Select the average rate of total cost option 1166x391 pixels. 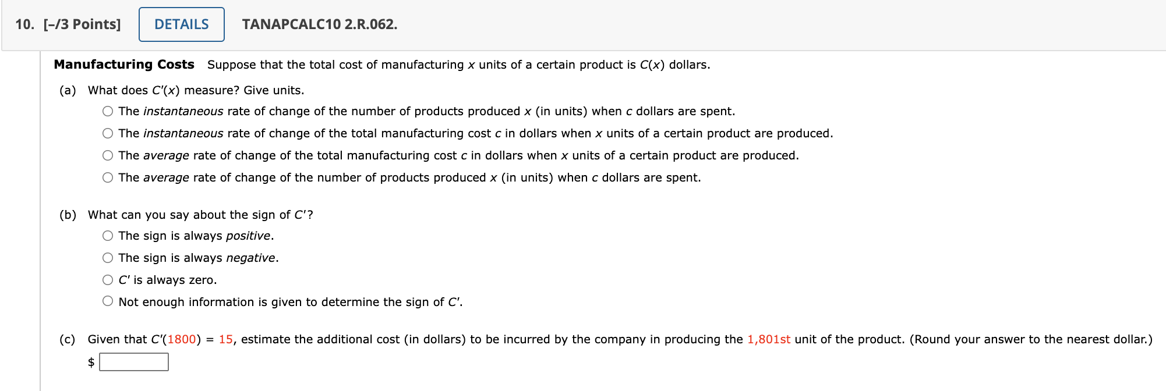tap(108, 155)
